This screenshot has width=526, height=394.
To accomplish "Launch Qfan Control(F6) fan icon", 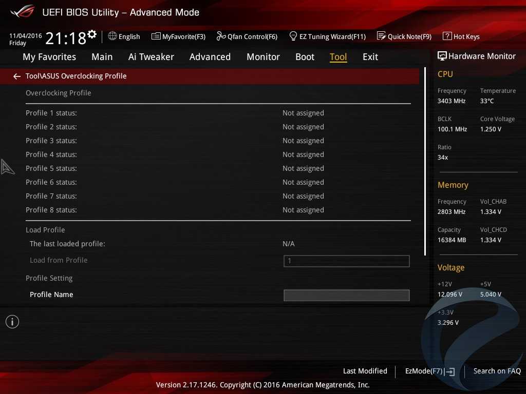I will coord(221,36).
